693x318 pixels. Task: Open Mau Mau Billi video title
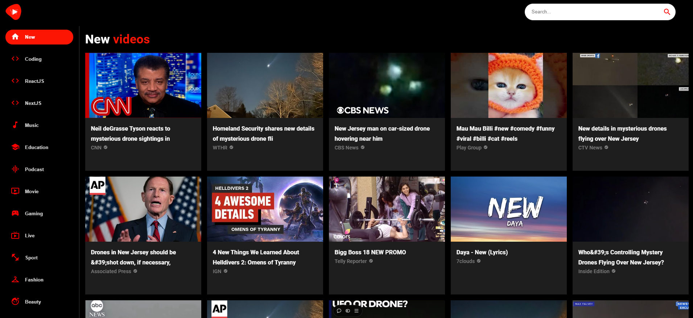505,133
